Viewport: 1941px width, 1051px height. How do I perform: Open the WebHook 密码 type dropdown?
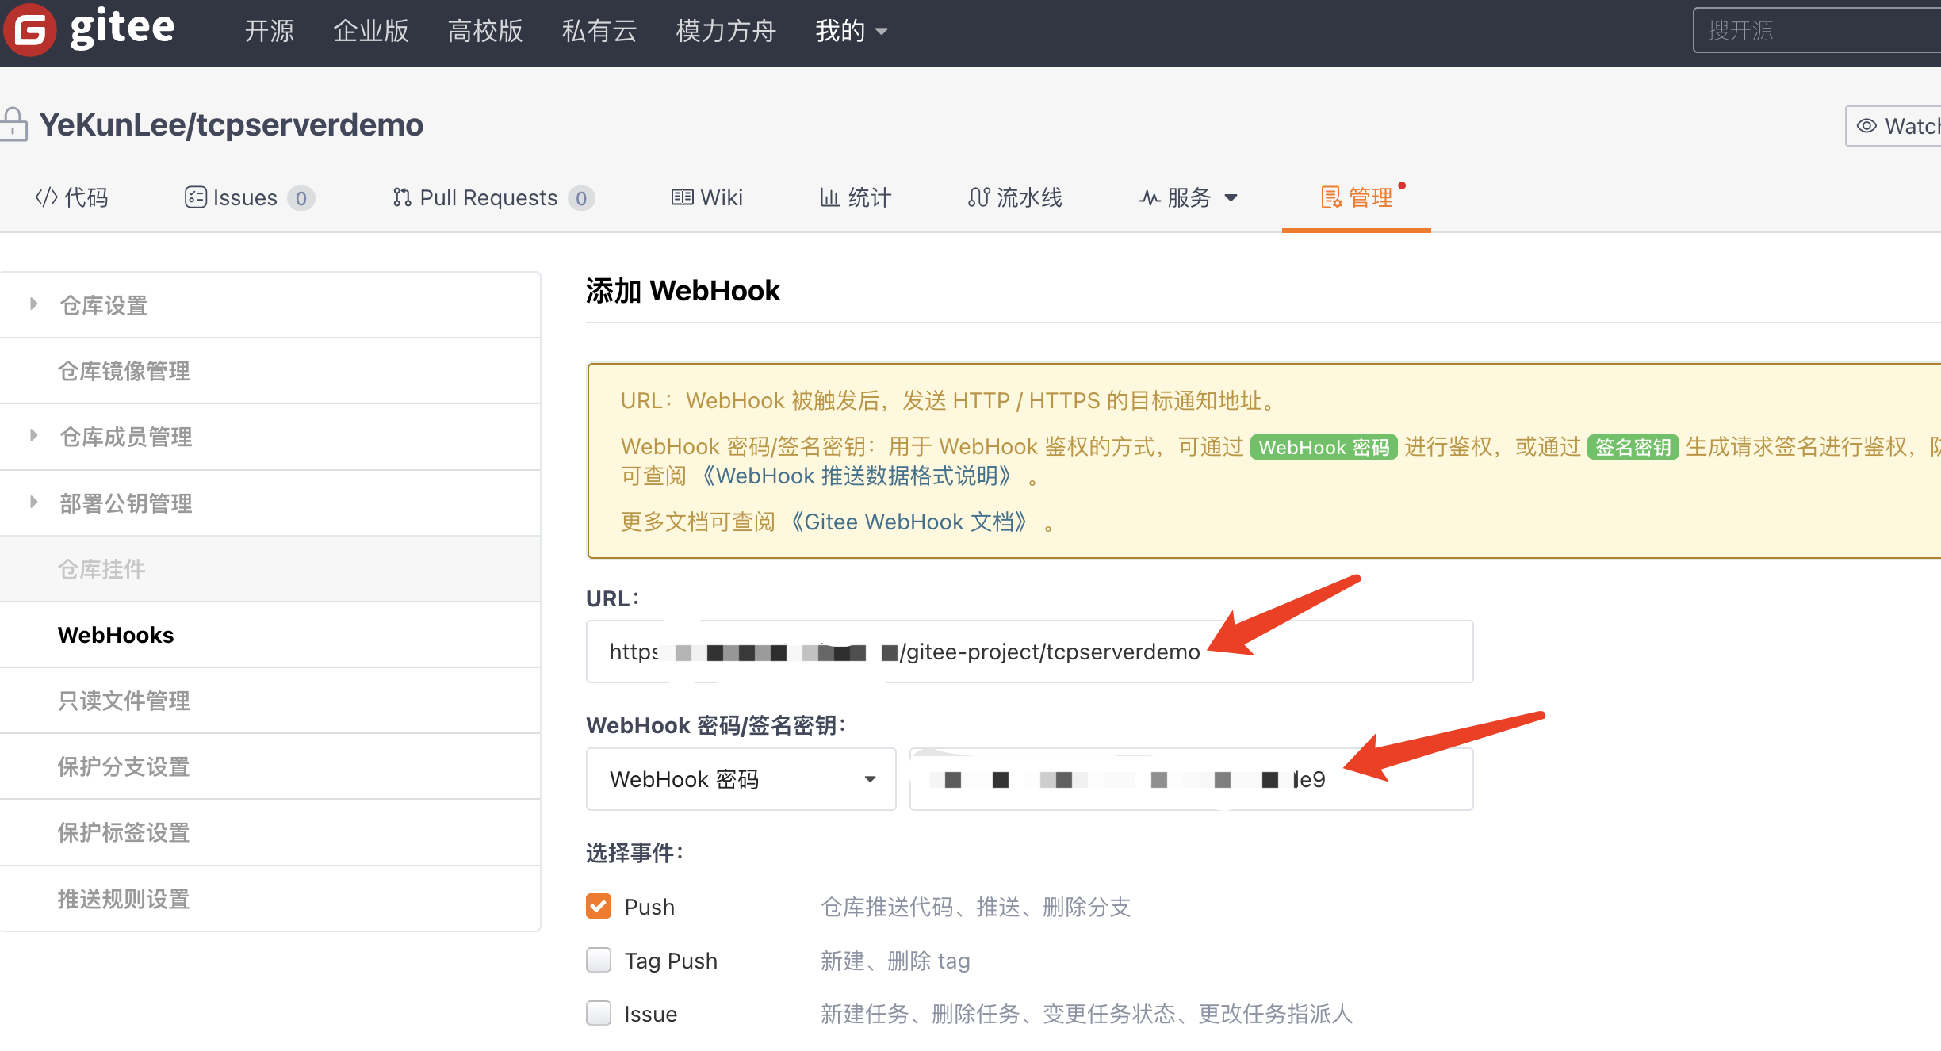click(x=741, y=779)
